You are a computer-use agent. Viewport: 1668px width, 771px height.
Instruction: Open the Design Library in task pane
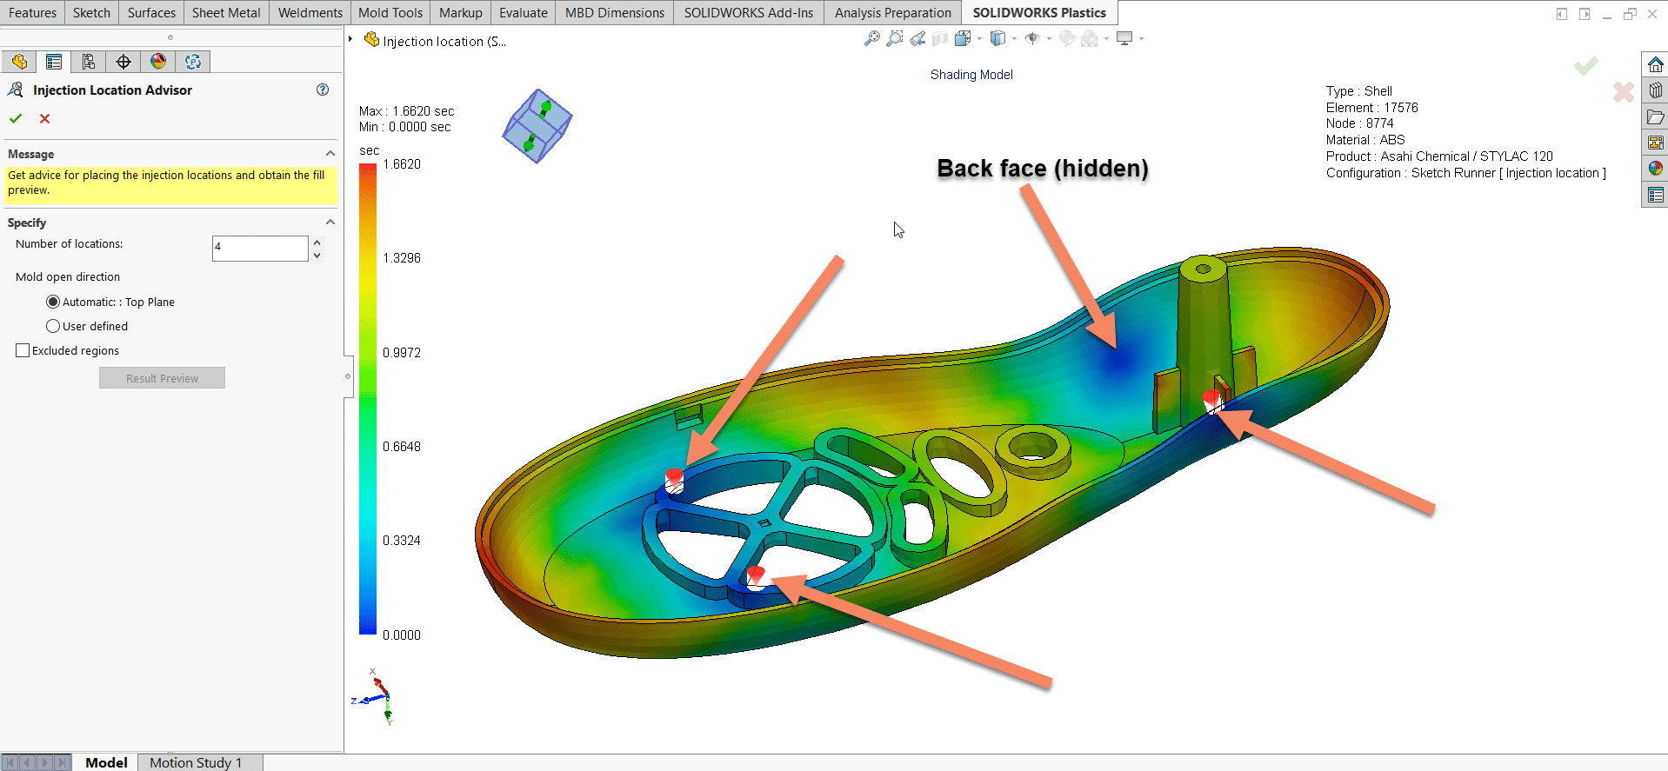pos(1655,90)
